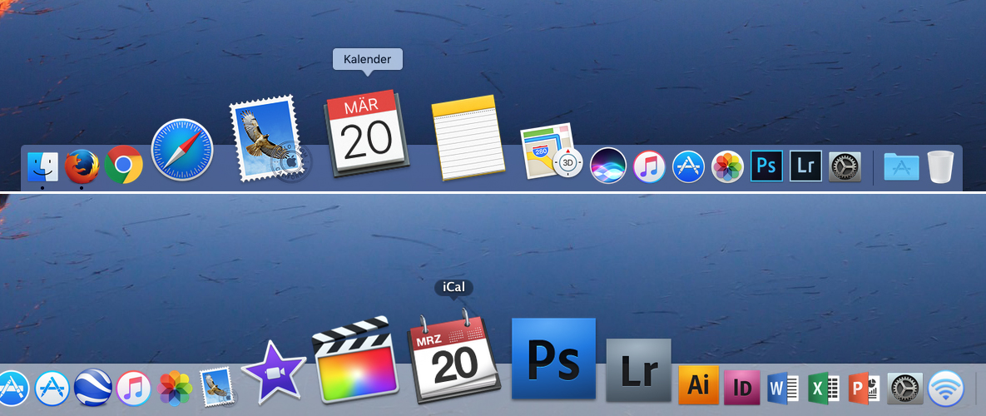Open Finder from the upper dock
The width and height of the screenshot is (986, 416).
point(42,167)
